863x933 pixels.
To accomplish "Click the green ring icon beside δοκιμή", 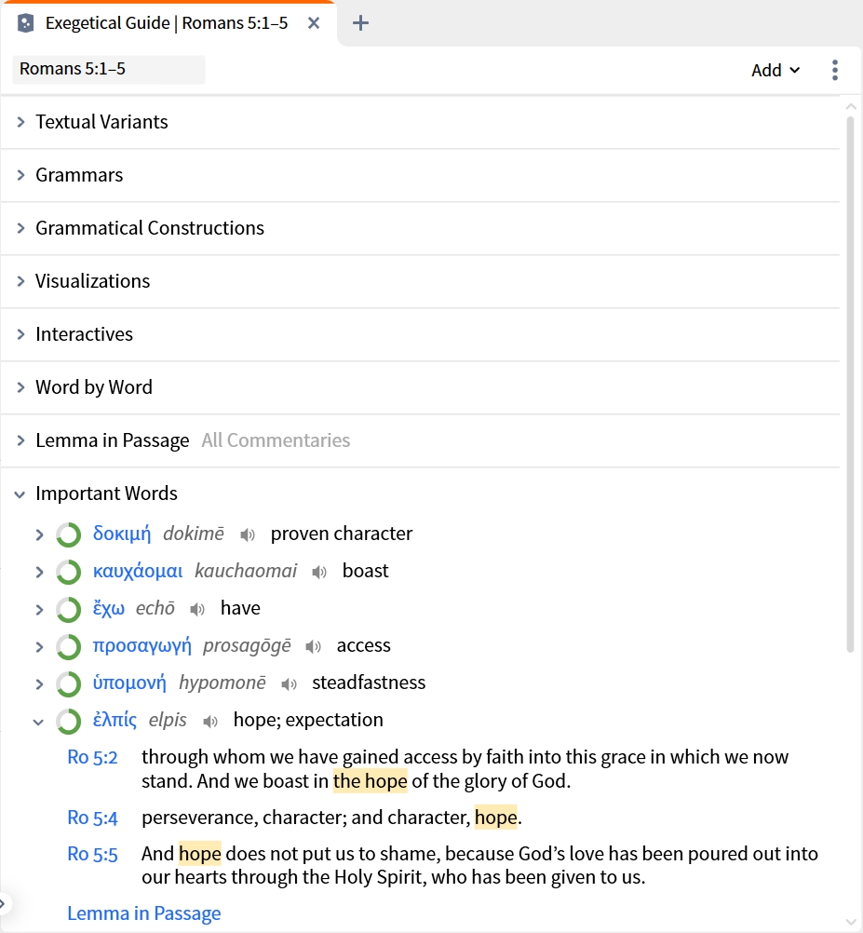I will pos(68,534).
